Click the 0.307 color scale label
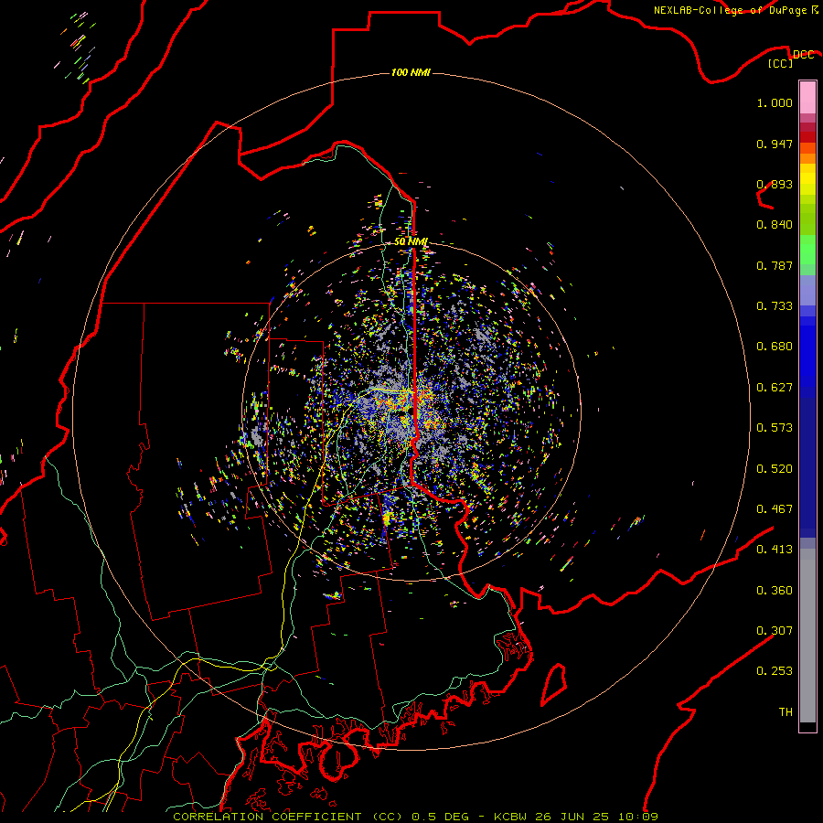This screenshot has height=823, width=823. (x=775, y=631)
